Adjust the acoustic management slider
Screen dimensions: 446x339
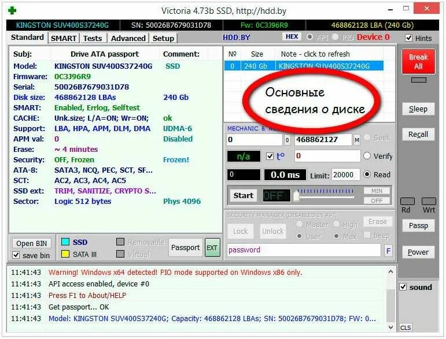[x=296, y=196]
